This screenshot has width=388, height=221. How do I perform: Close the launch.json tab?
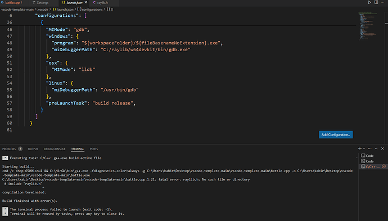86,2
